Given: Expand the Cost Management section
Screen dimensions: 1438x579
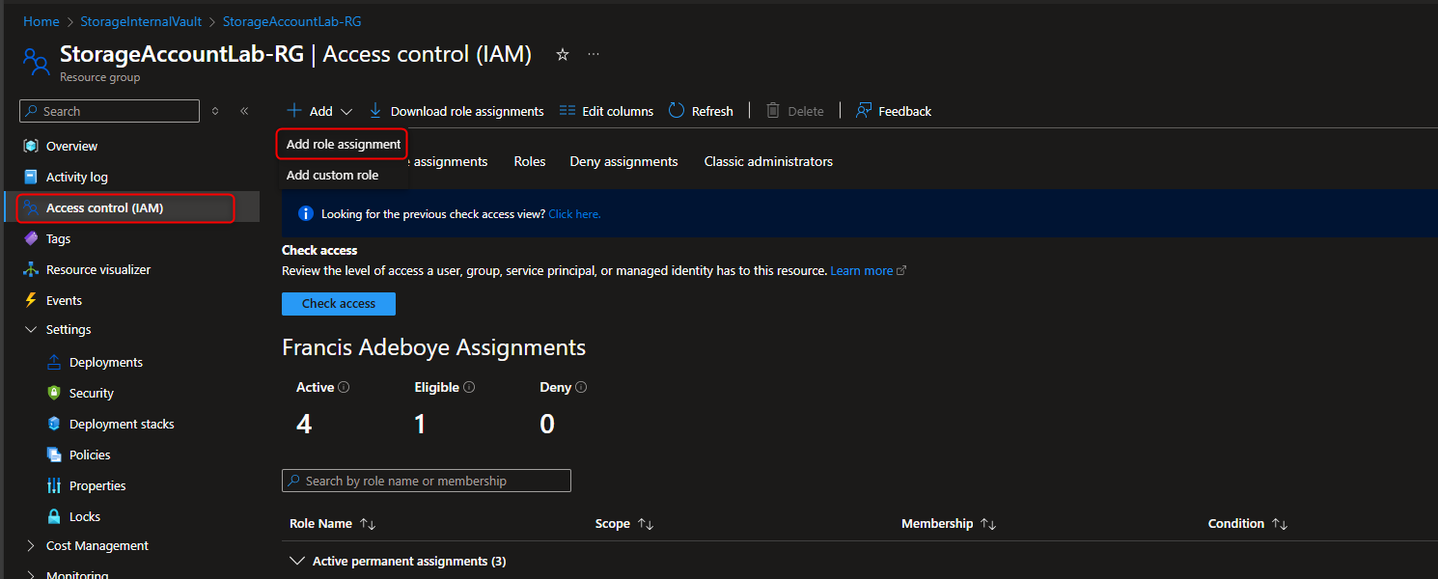Looking at the screenshot, I should (31, 545).
